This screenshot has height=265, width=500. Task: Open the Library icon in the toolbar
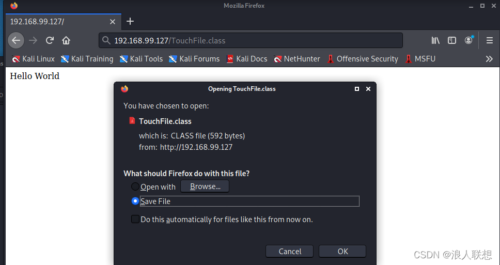tap(435, 40)
